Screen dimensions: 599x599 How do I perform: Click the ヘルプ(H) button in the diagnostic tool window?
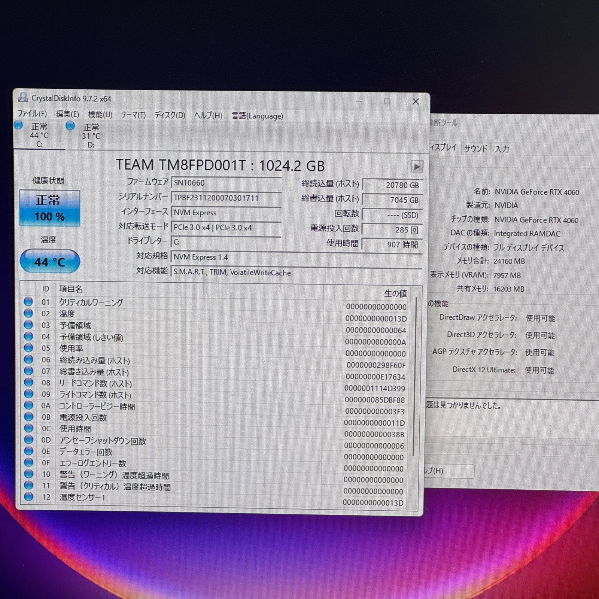[x=449, y=471]
